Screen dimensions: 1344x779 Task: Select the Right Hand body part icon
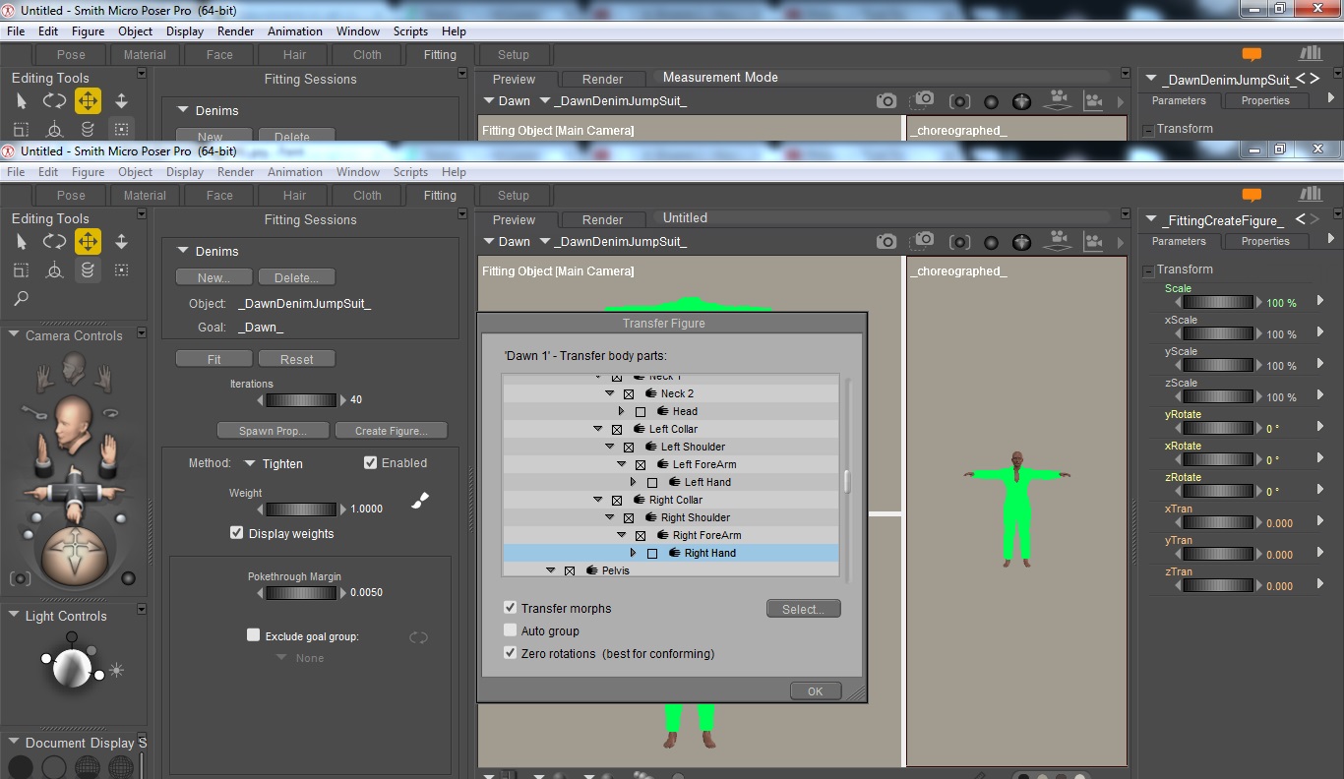[676, 554]
